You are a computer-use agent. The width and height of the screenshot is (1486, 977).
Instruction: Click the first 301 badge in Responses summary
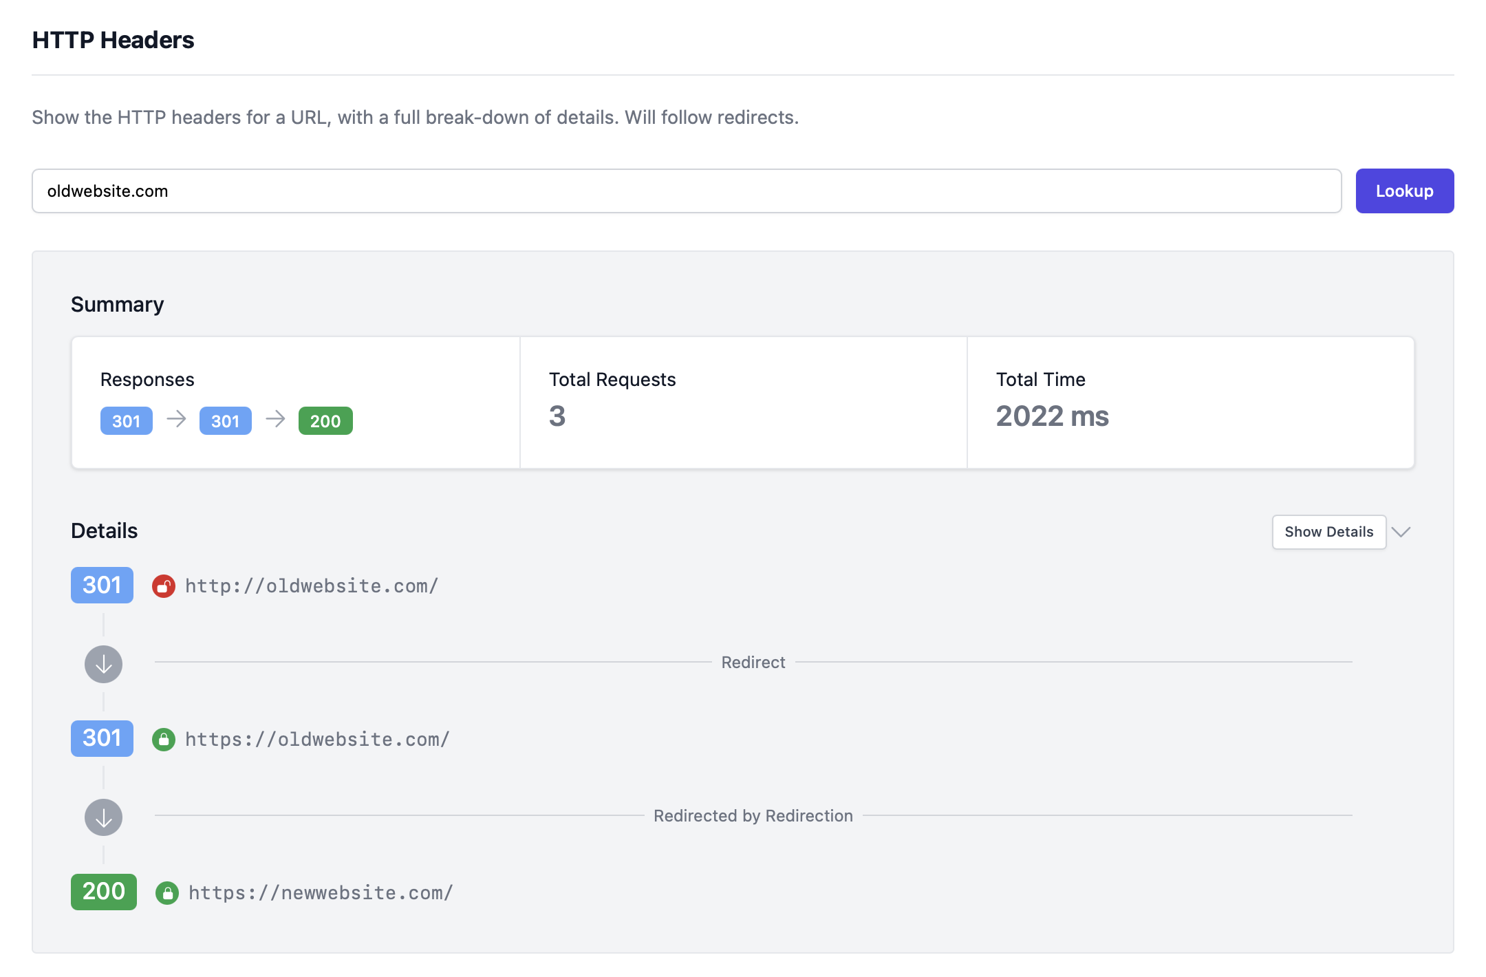coord(127,421)
